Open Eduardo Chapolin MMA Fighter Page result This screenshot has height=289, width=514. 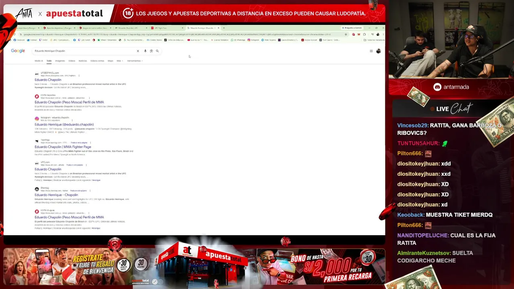tap(63, 147)
